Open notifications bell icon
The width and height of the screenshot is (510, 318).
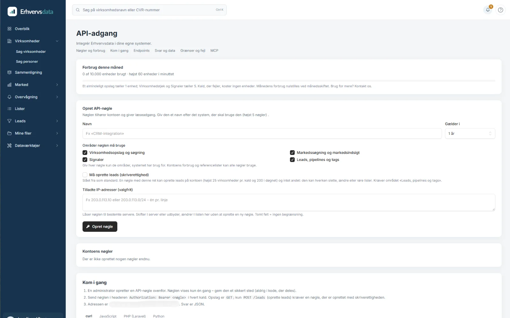(488, 10)
